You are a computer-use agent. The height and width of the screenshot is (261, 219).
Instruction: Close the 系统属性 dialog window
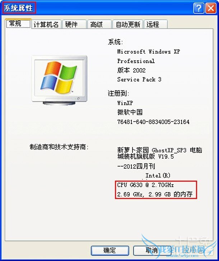coord(211,8)
